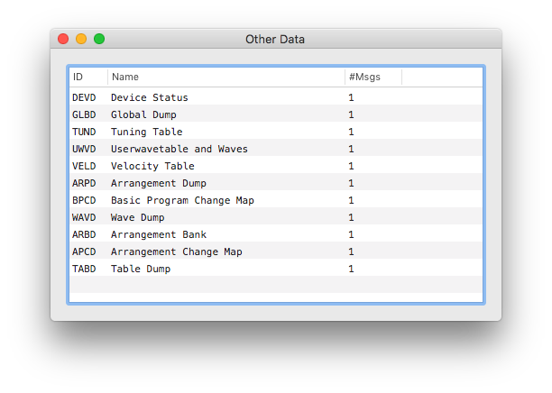The image size is (552, 393).
Task: Select the Global Dump row
Action: (143, 114)
